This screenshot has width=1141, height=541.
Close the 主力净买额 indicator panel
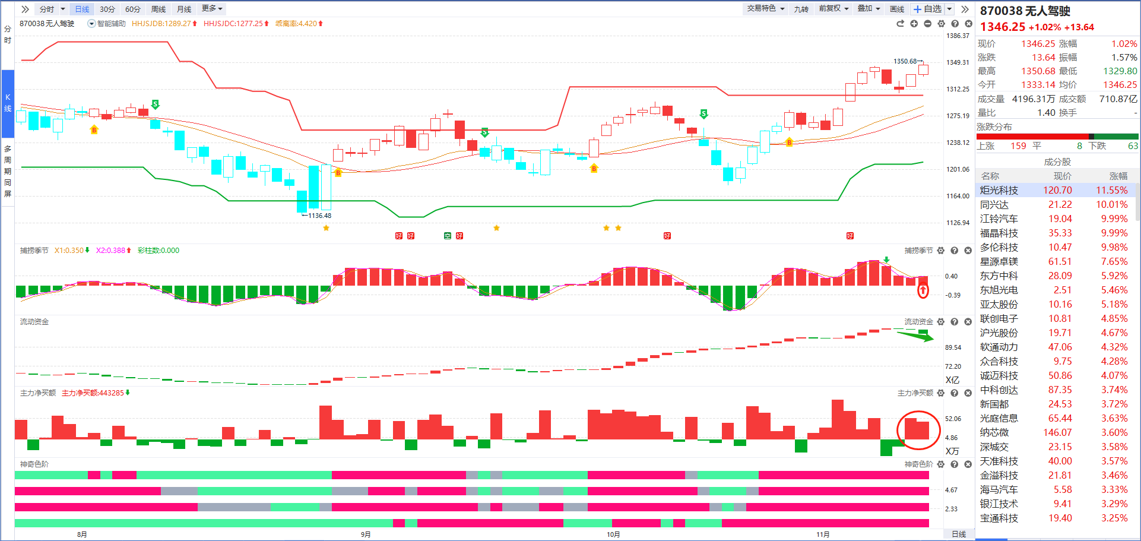click(x=968, y=393)
